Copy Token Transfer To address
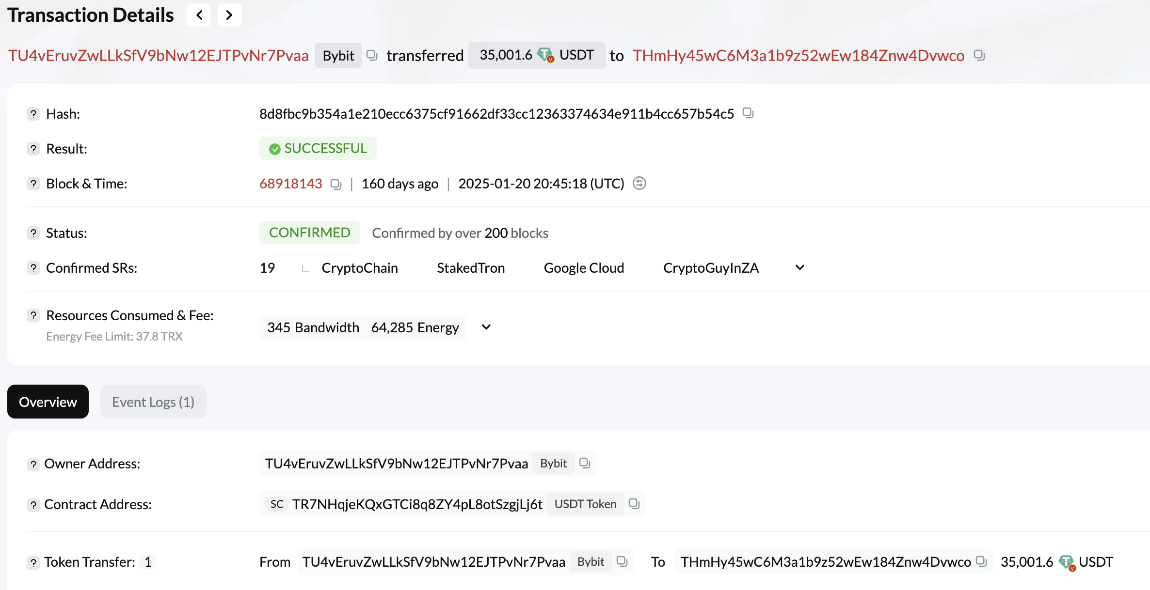 click(x=981, y=561)
